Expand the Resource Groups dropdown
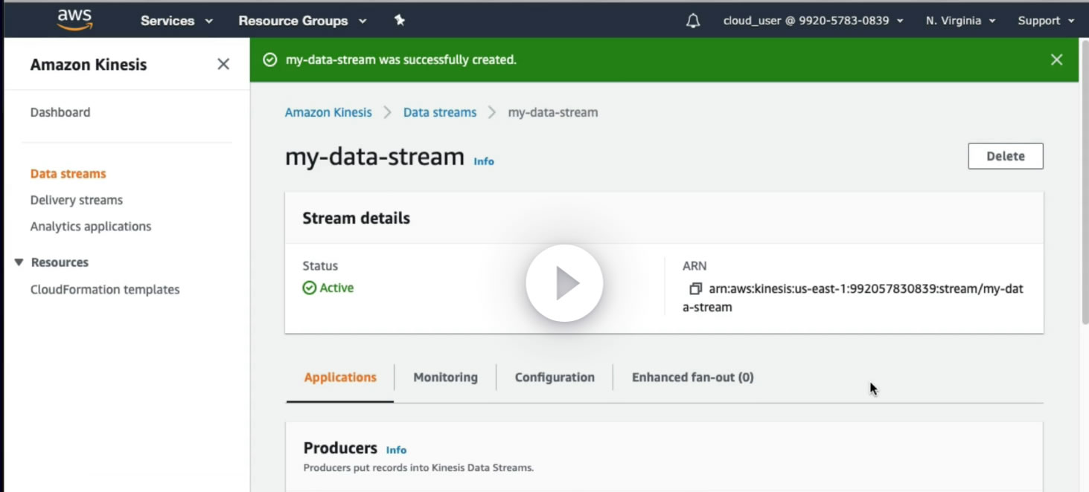 click(302, 21)
